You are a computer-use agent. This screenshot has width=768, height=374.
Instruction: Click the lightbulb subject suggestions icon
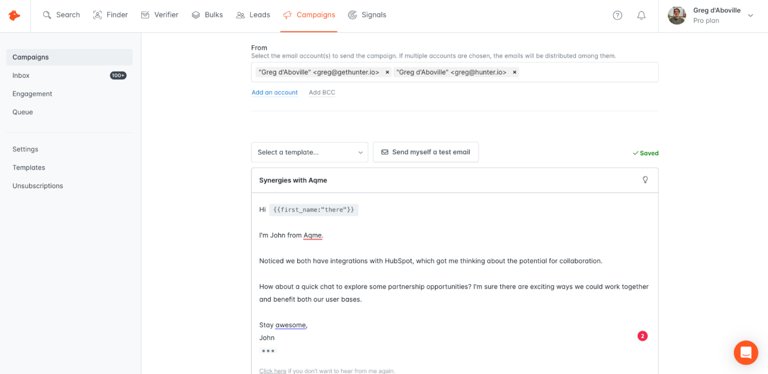tap(645, 180)
